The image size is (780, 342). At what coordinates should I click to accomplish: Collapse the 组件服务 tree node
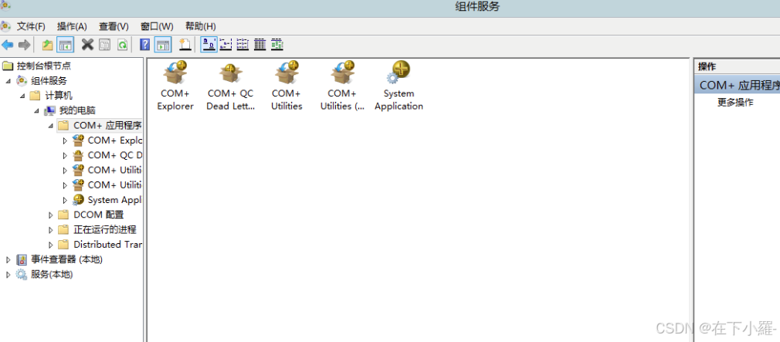[8, 81]
